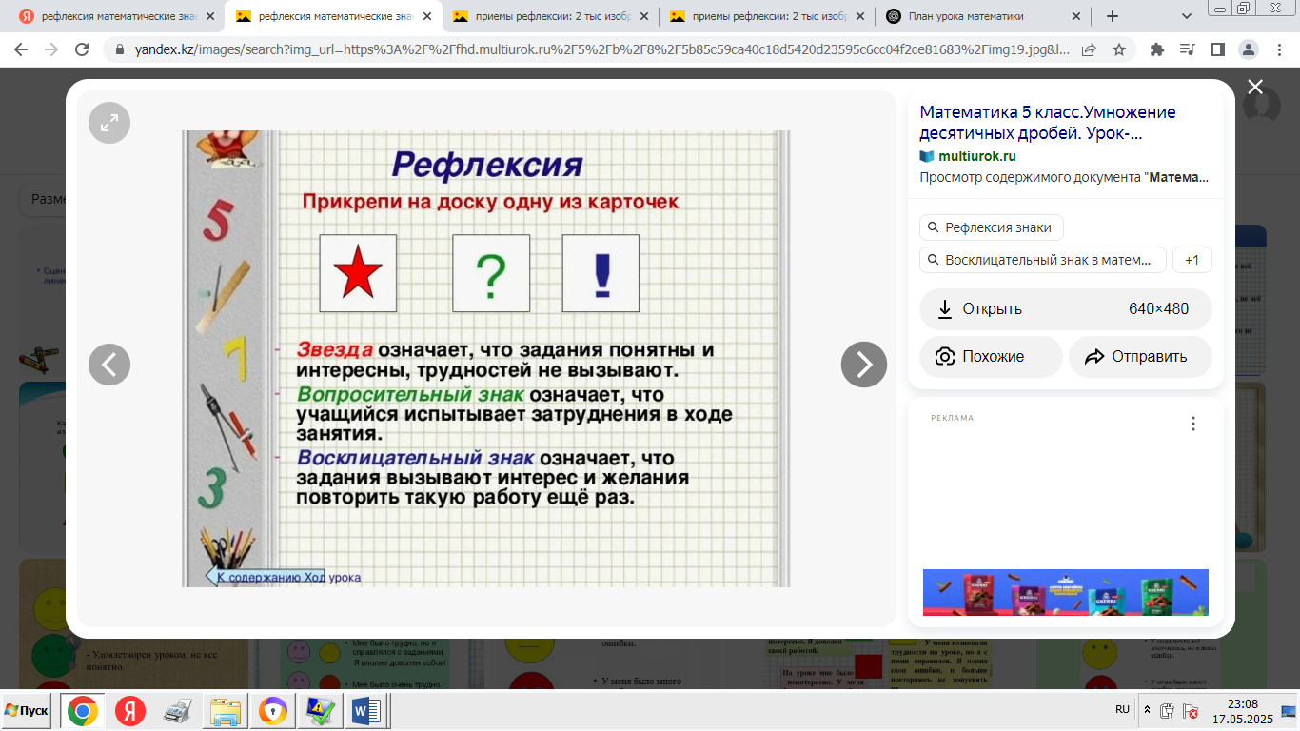Expand the tab search dropdown arrow
Screen dimensions: 1300x731
click(x=1187, y=16)
